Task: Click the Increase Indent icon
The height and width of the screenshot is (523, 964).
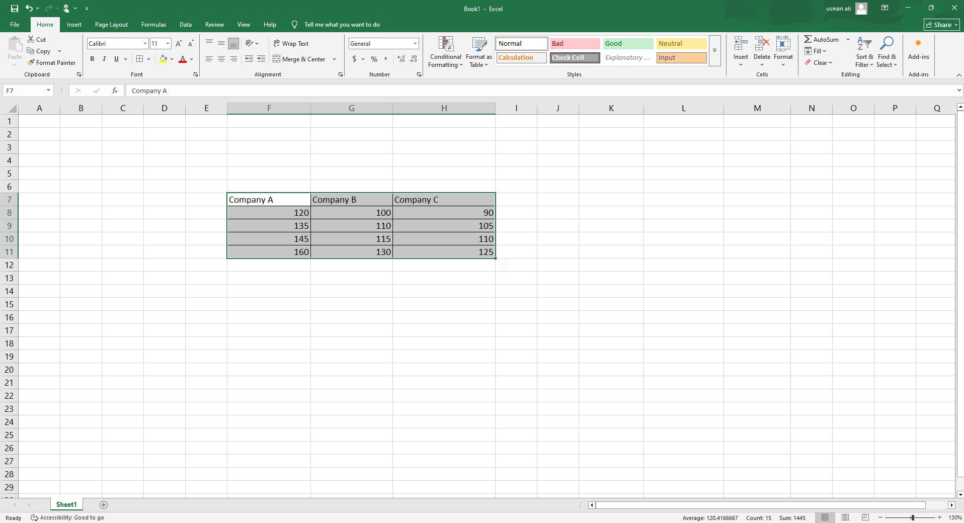Action: (x=261, y=59)
